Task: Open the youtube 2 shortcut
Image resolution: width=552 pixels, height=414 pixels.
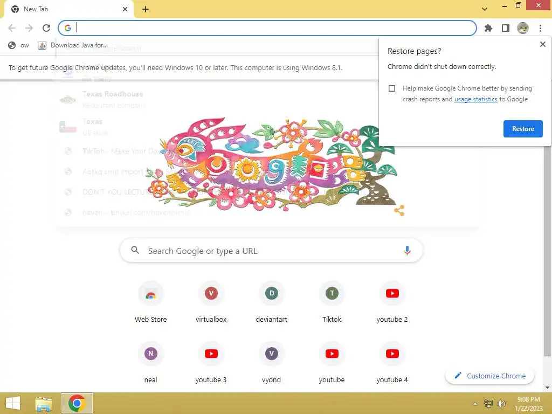Action: point(392,303)
